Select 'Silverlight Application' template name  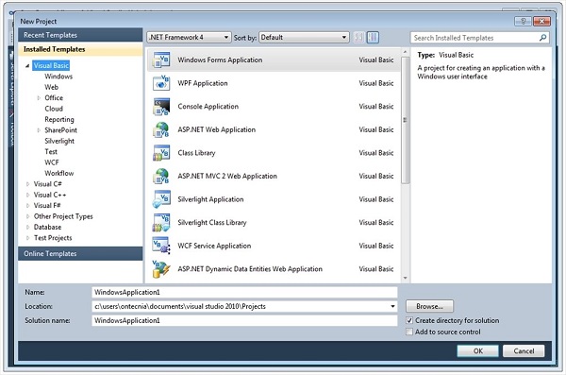pos(210,199)
